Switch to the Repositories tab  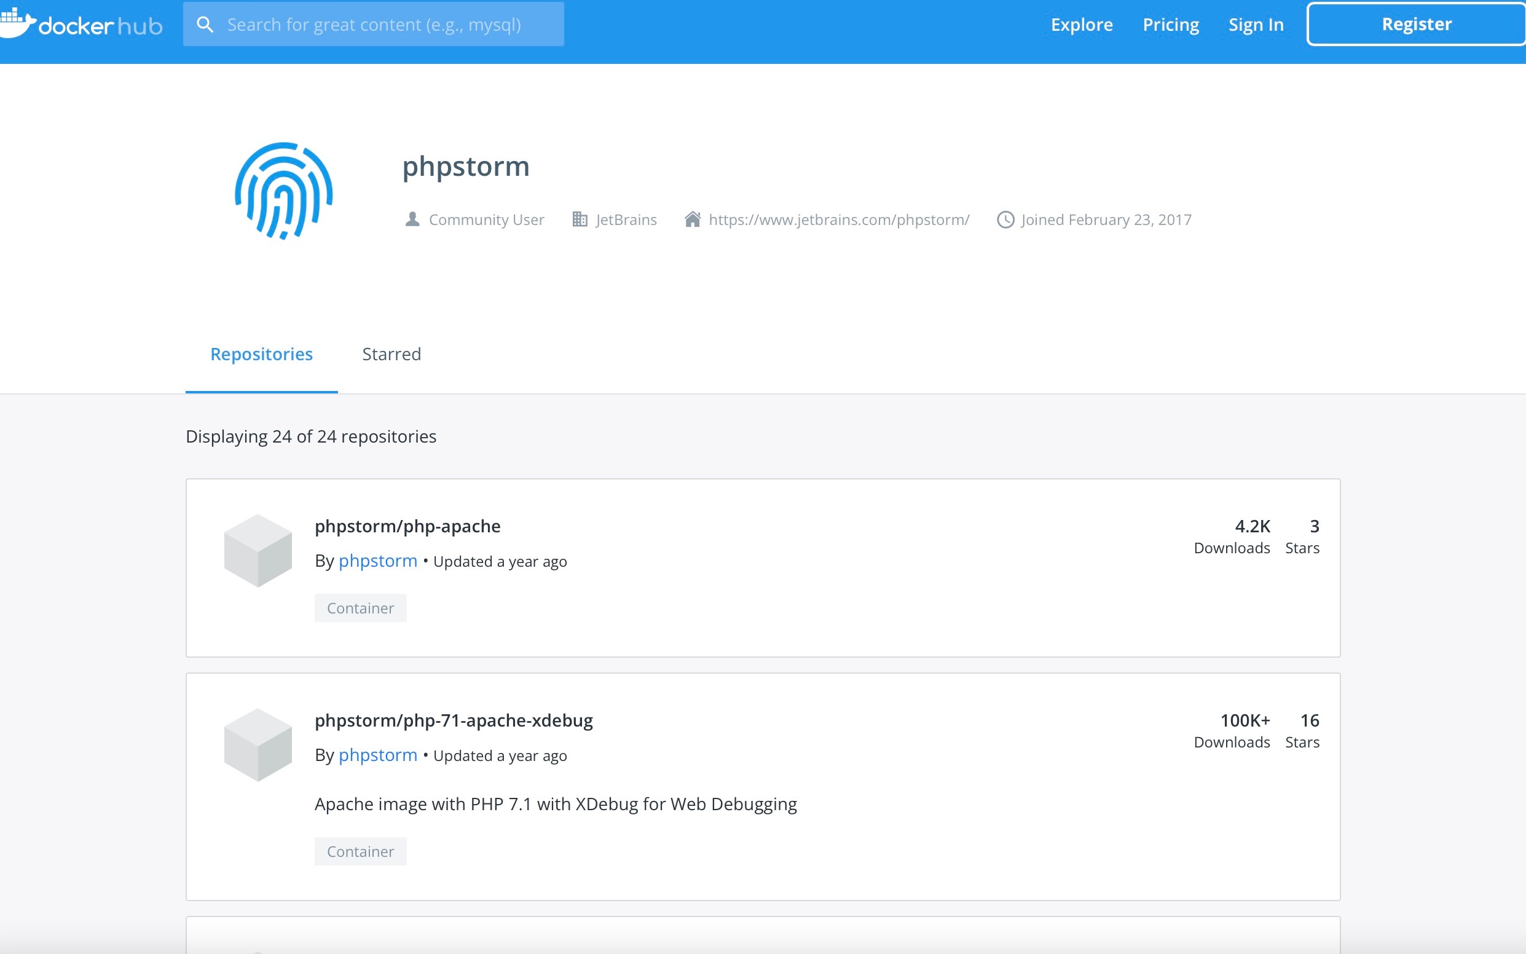261,354
